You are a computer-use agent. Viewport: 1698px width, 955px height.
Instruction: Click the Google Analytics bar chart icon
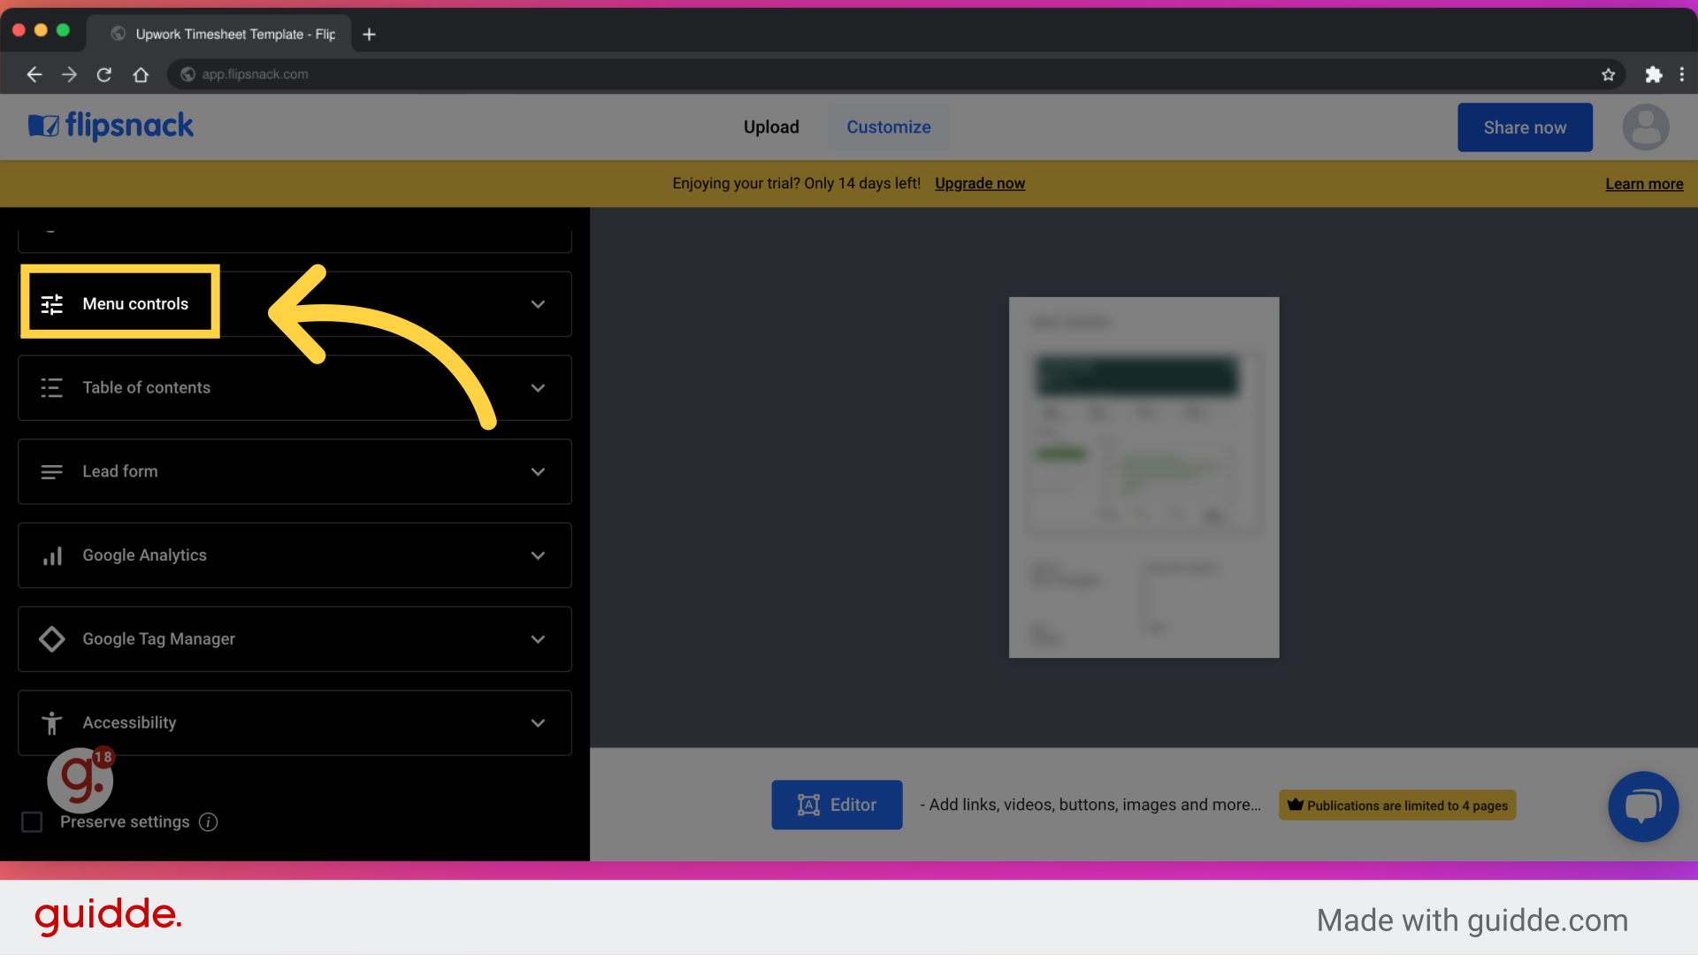pyautogui.click(x=51, y=555)
